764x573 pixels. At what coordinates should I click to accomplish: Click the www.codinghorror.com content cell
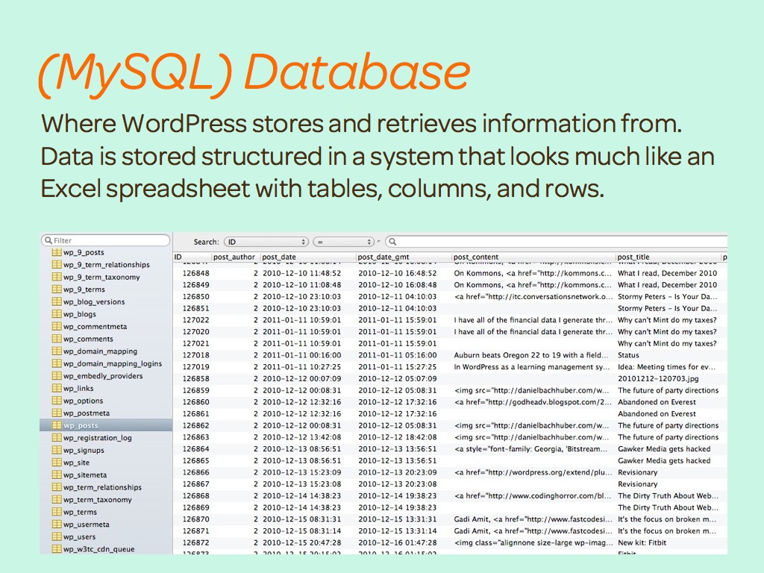click(x=533, y=495)
